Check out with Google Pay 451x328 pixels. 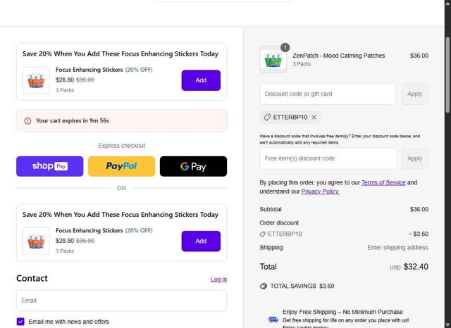pyautogui.click(x=193, y=166)
